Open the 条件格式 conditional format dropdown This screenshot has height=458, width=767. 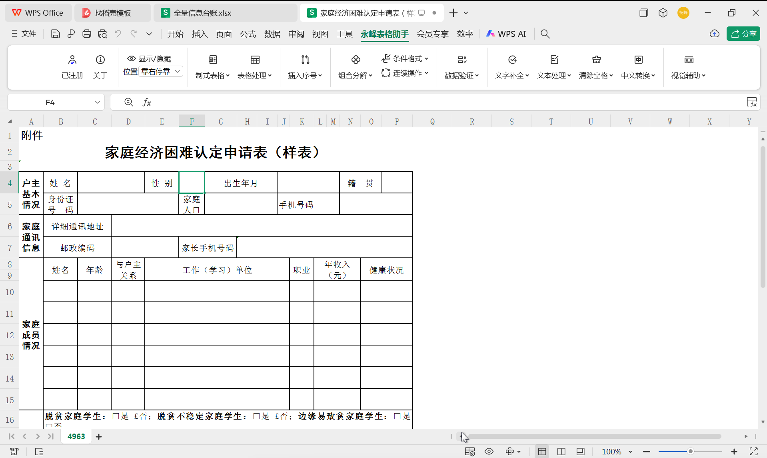tap(405, 58)
